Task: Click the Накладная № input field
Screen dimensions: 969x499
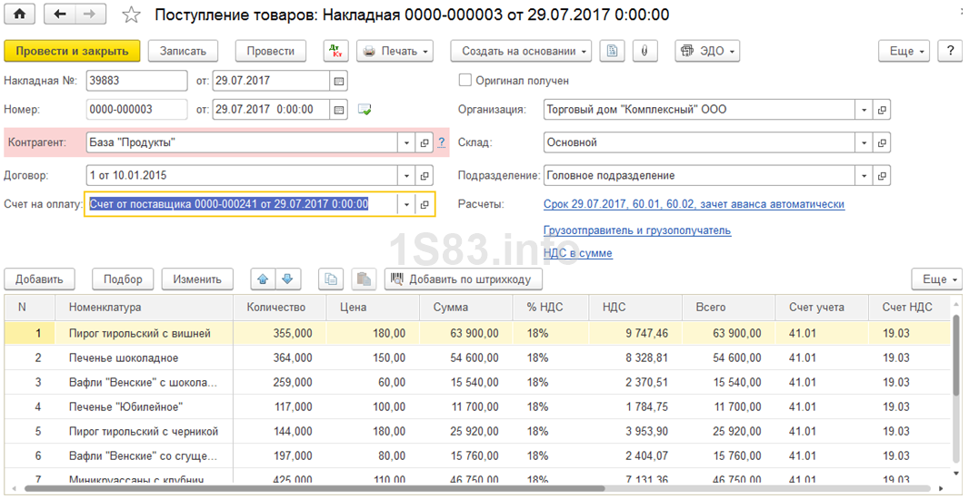Action: (137, 81)
